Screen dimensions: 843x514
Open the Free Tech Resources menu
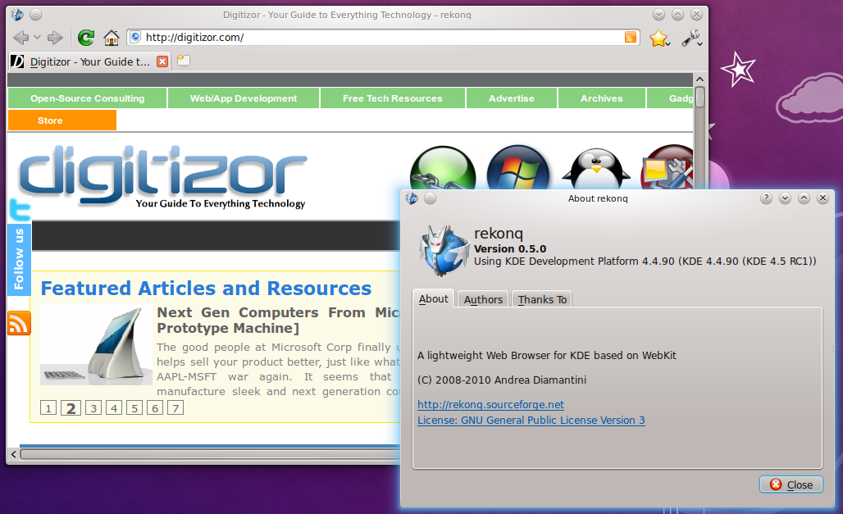392,98
